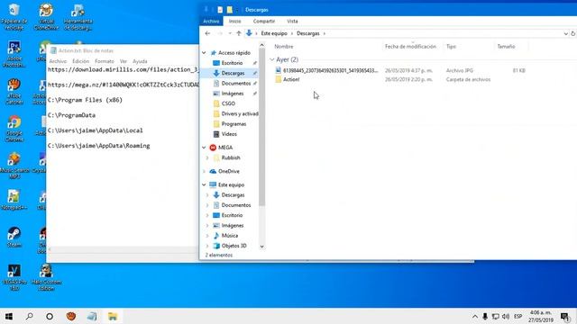Viewport: 577px width, 324px height.
Task: Click the C:\Program Files (x86) line in Notepad
Action: pos(85,100)
